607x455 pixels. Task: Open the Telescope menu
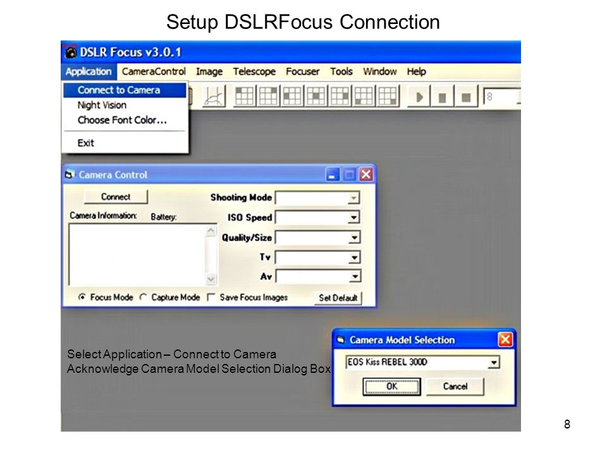coord(254,71)
